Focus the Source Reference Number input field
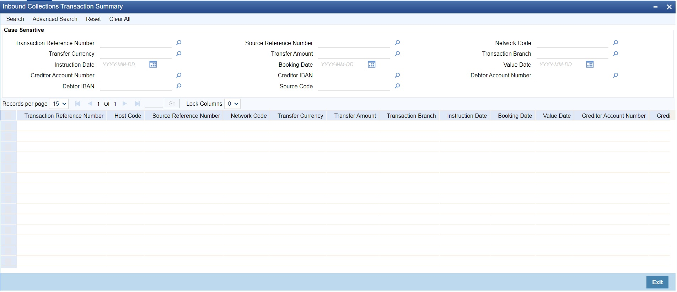 (354, 43)
